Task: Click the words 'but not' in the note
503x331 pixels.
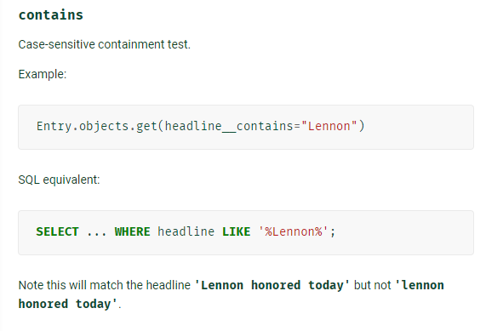Action: [x=373, y=285]
